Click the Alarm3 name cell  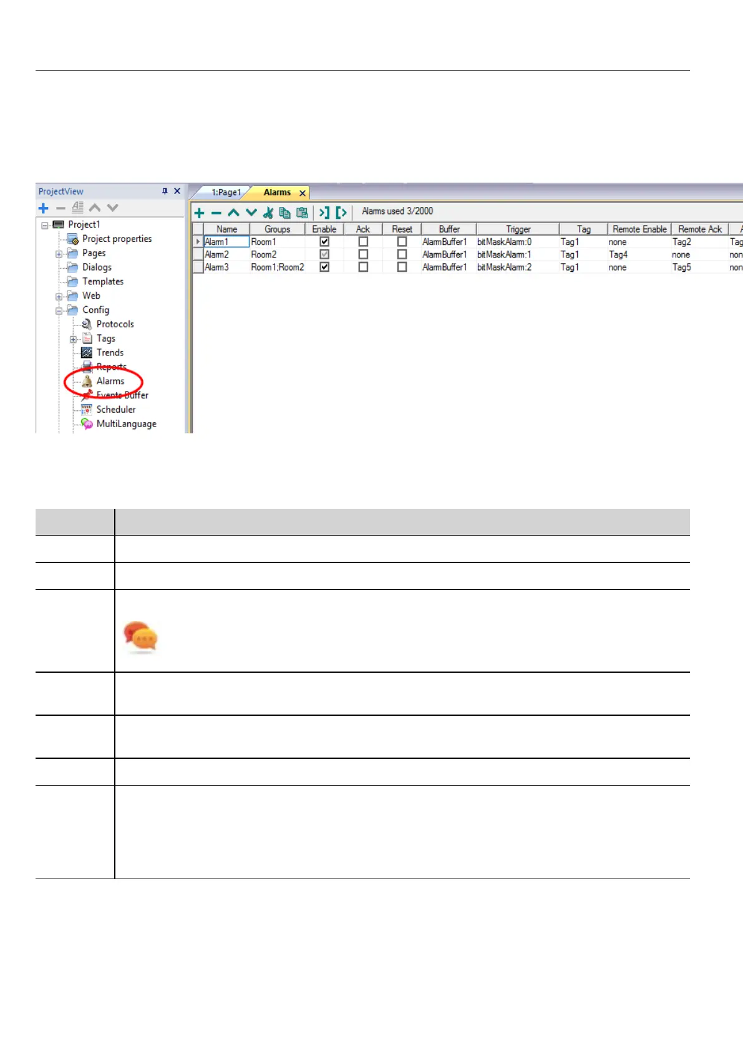click(x=226, y=267)
